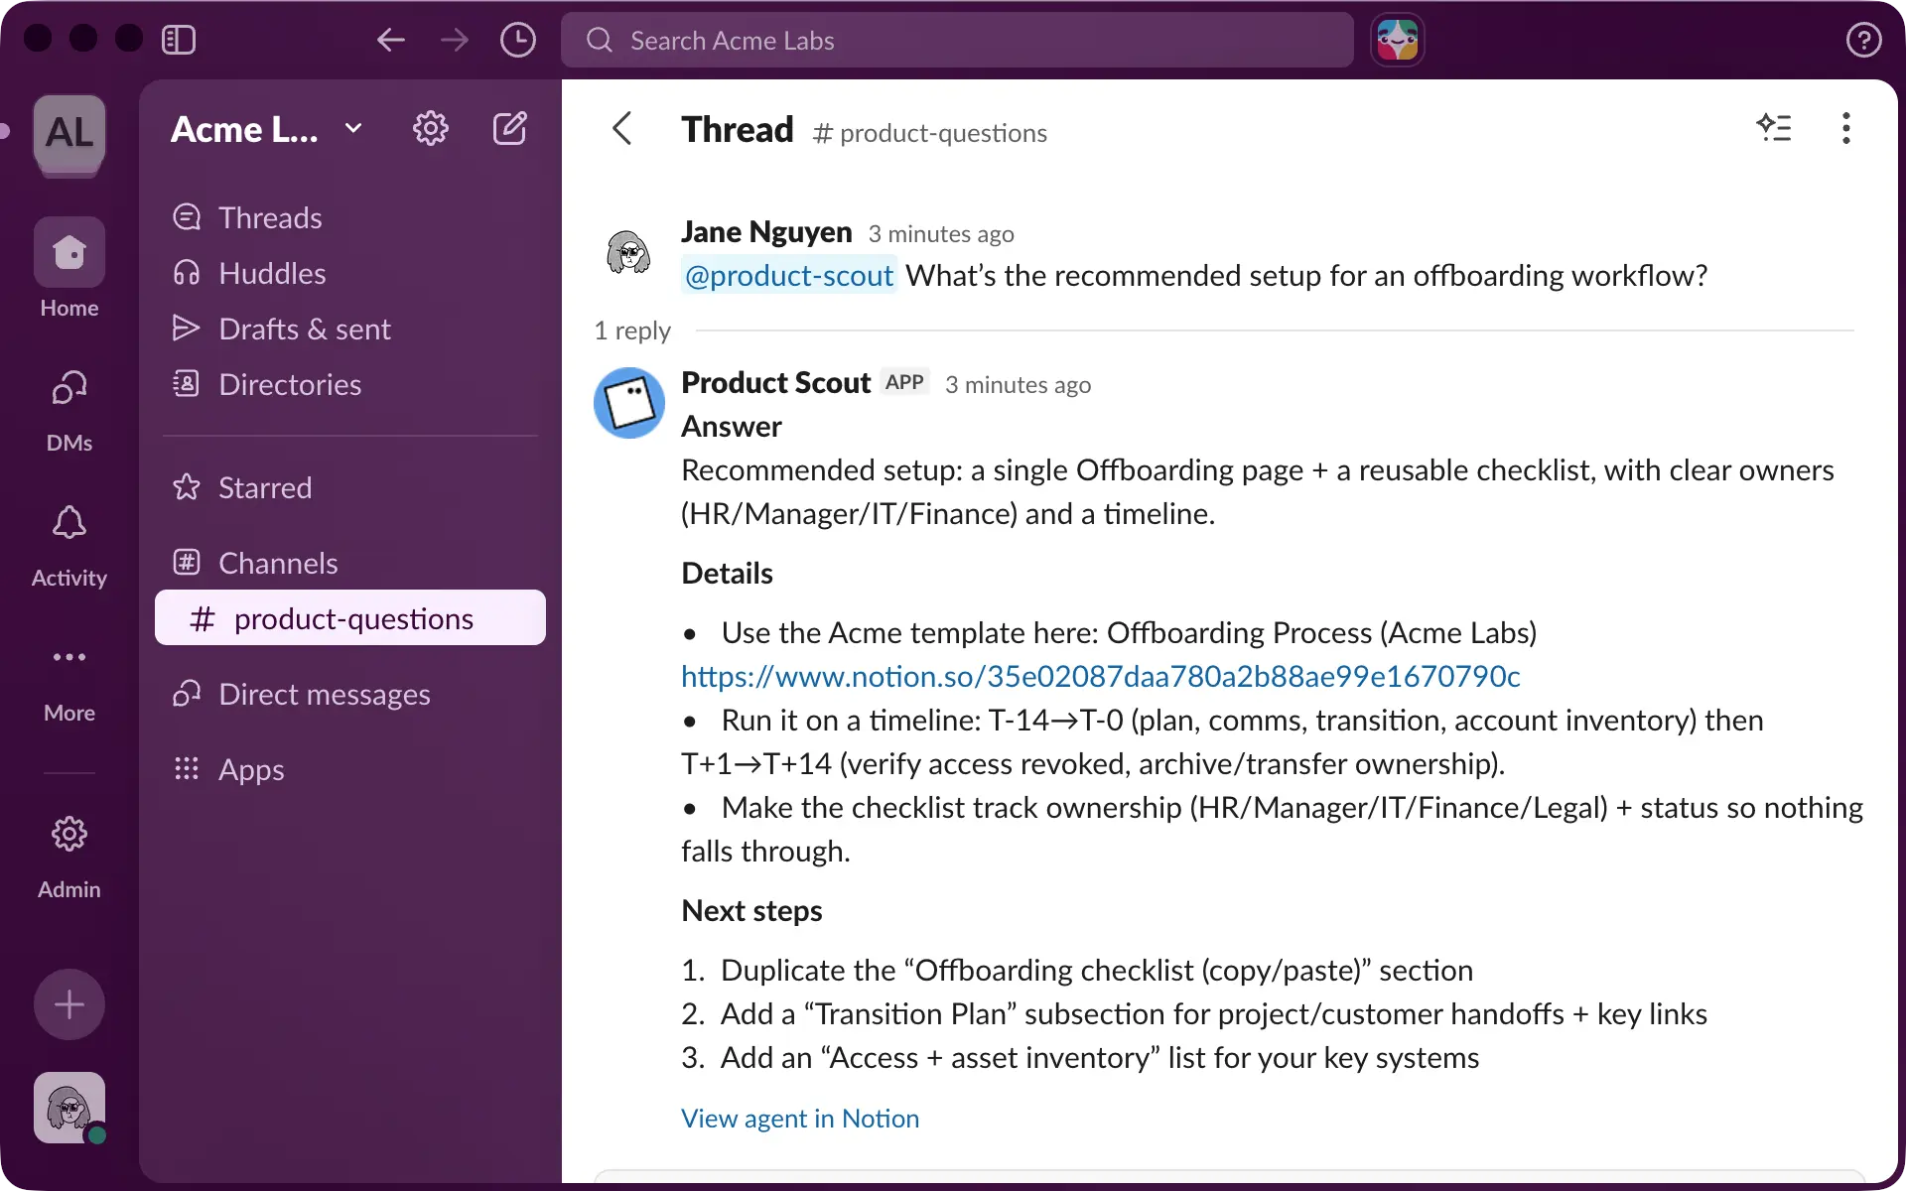Expand the Acme L... workspace dropdown
Viewport: 1906px width, 1191px height.
point(267,129)
